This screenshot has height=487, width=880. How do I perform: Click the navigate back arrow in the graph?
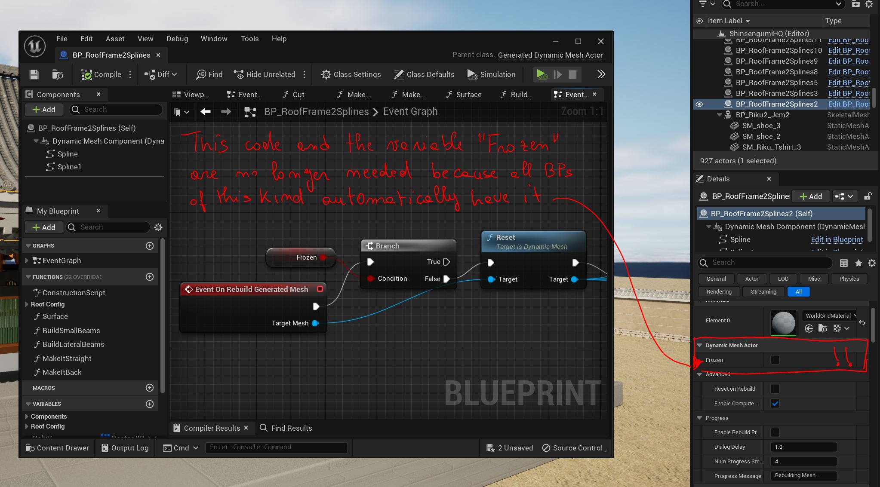[x=206, y=112]
